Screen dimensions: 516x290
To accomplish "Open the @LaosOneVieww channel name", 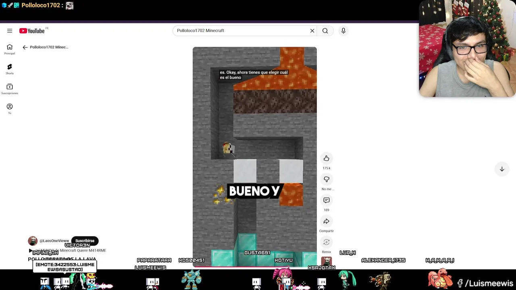I will [x=54, y=241].
